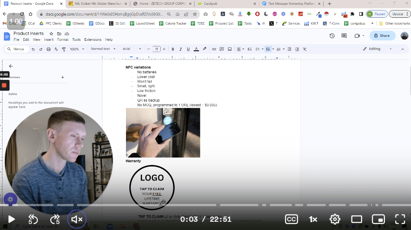
Task: Open zoom level 100% dropdown
Action: pyautogui.click(x=77, y=49)
